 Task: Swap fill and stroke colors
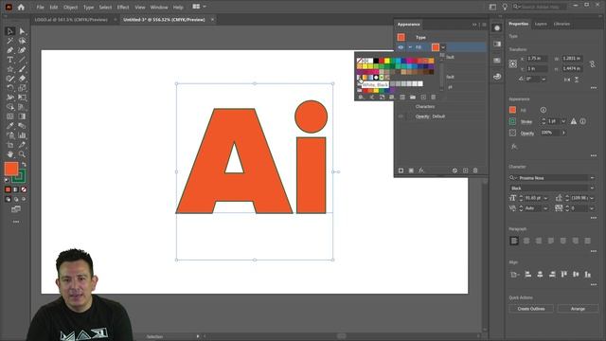24,164
